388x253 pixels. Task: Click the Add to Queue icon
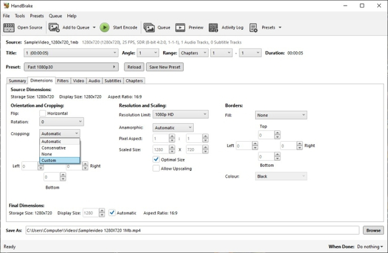(x=54, y=27)
